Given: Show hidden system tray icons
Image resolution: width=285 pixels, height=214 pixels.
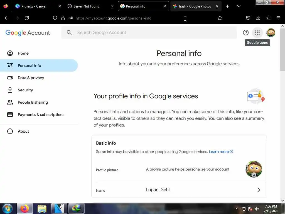Looking at the screenshot, I should pyautogui.click(x=237, y=209).
